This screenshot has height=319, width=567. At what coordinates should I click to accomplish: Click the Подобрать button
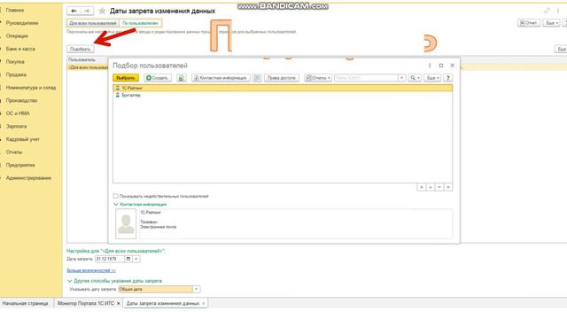(x=81, y=49)
